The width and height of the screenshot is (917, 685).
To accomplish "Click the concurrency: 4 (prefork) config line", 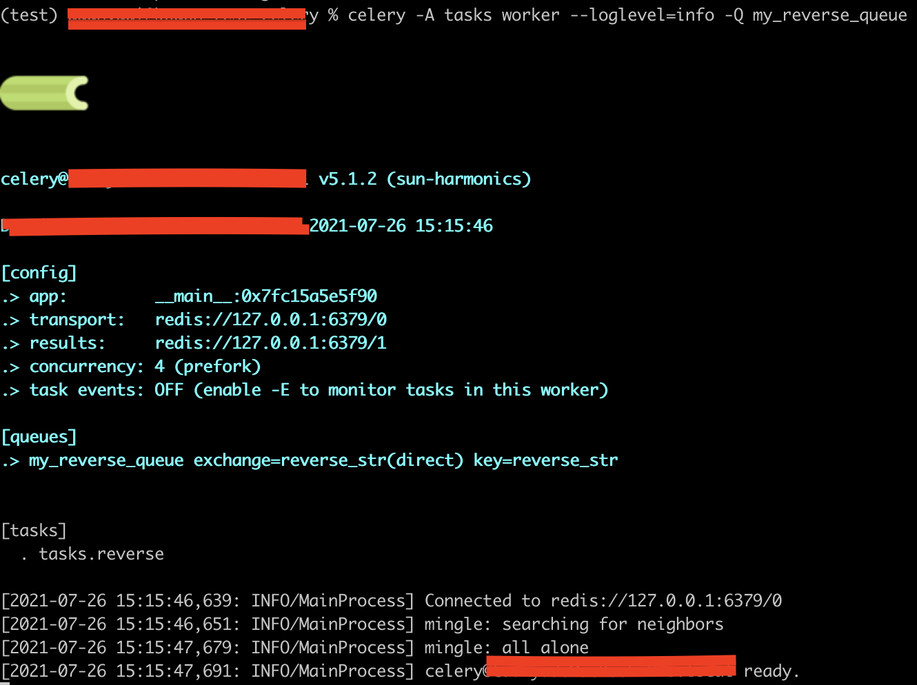I will click(131, 366).
